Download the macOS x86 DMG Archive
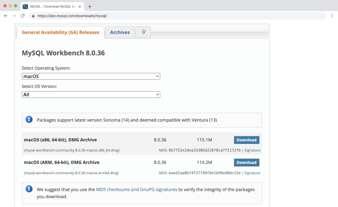The width and height of the screenshot is (338, 207). click(246, 140)
